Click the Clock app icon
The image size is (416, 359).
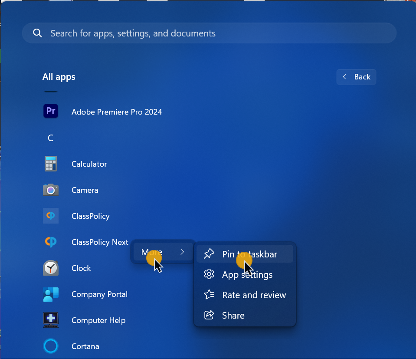pos(51,268)
